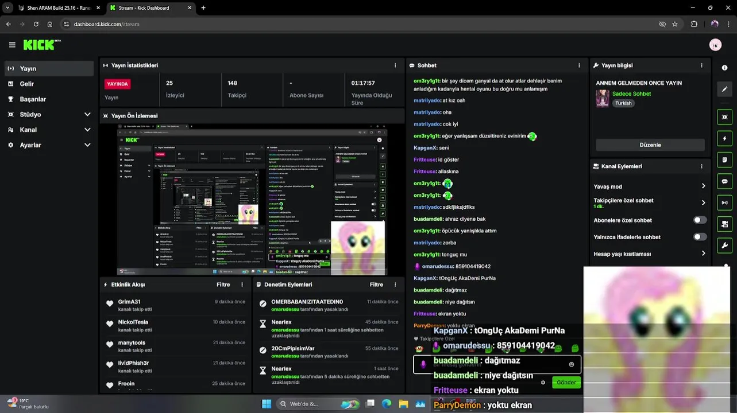This screenshot has height=413, width=737.
Task: Open a new browser tab
Action: coord(203,8)
